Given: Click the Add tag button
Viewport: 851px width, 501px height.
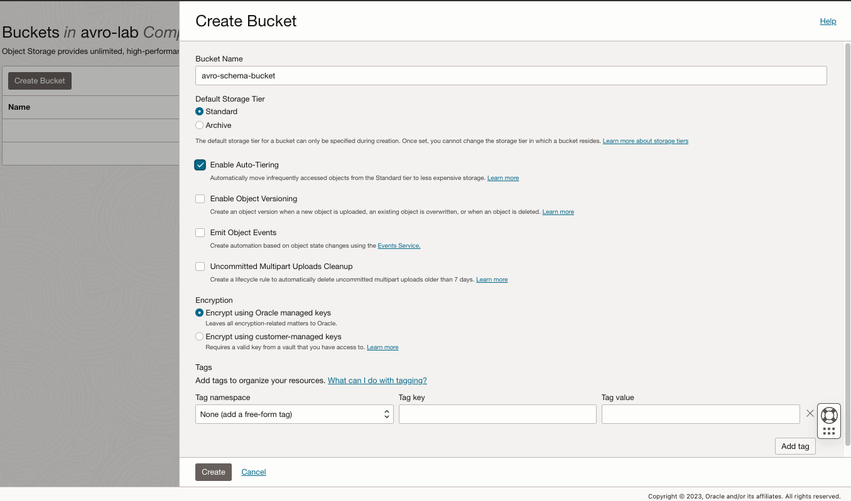Looking at the screenshot, I should click(x=794, y=446).
